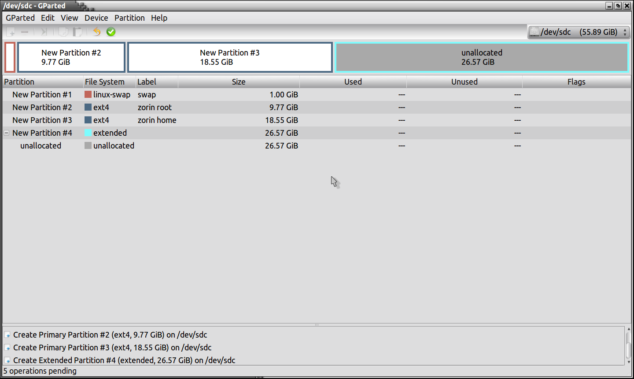Screen dimensions: 634x379
Task: Click the hard disk icon in device selector
Action: (534, 32)
